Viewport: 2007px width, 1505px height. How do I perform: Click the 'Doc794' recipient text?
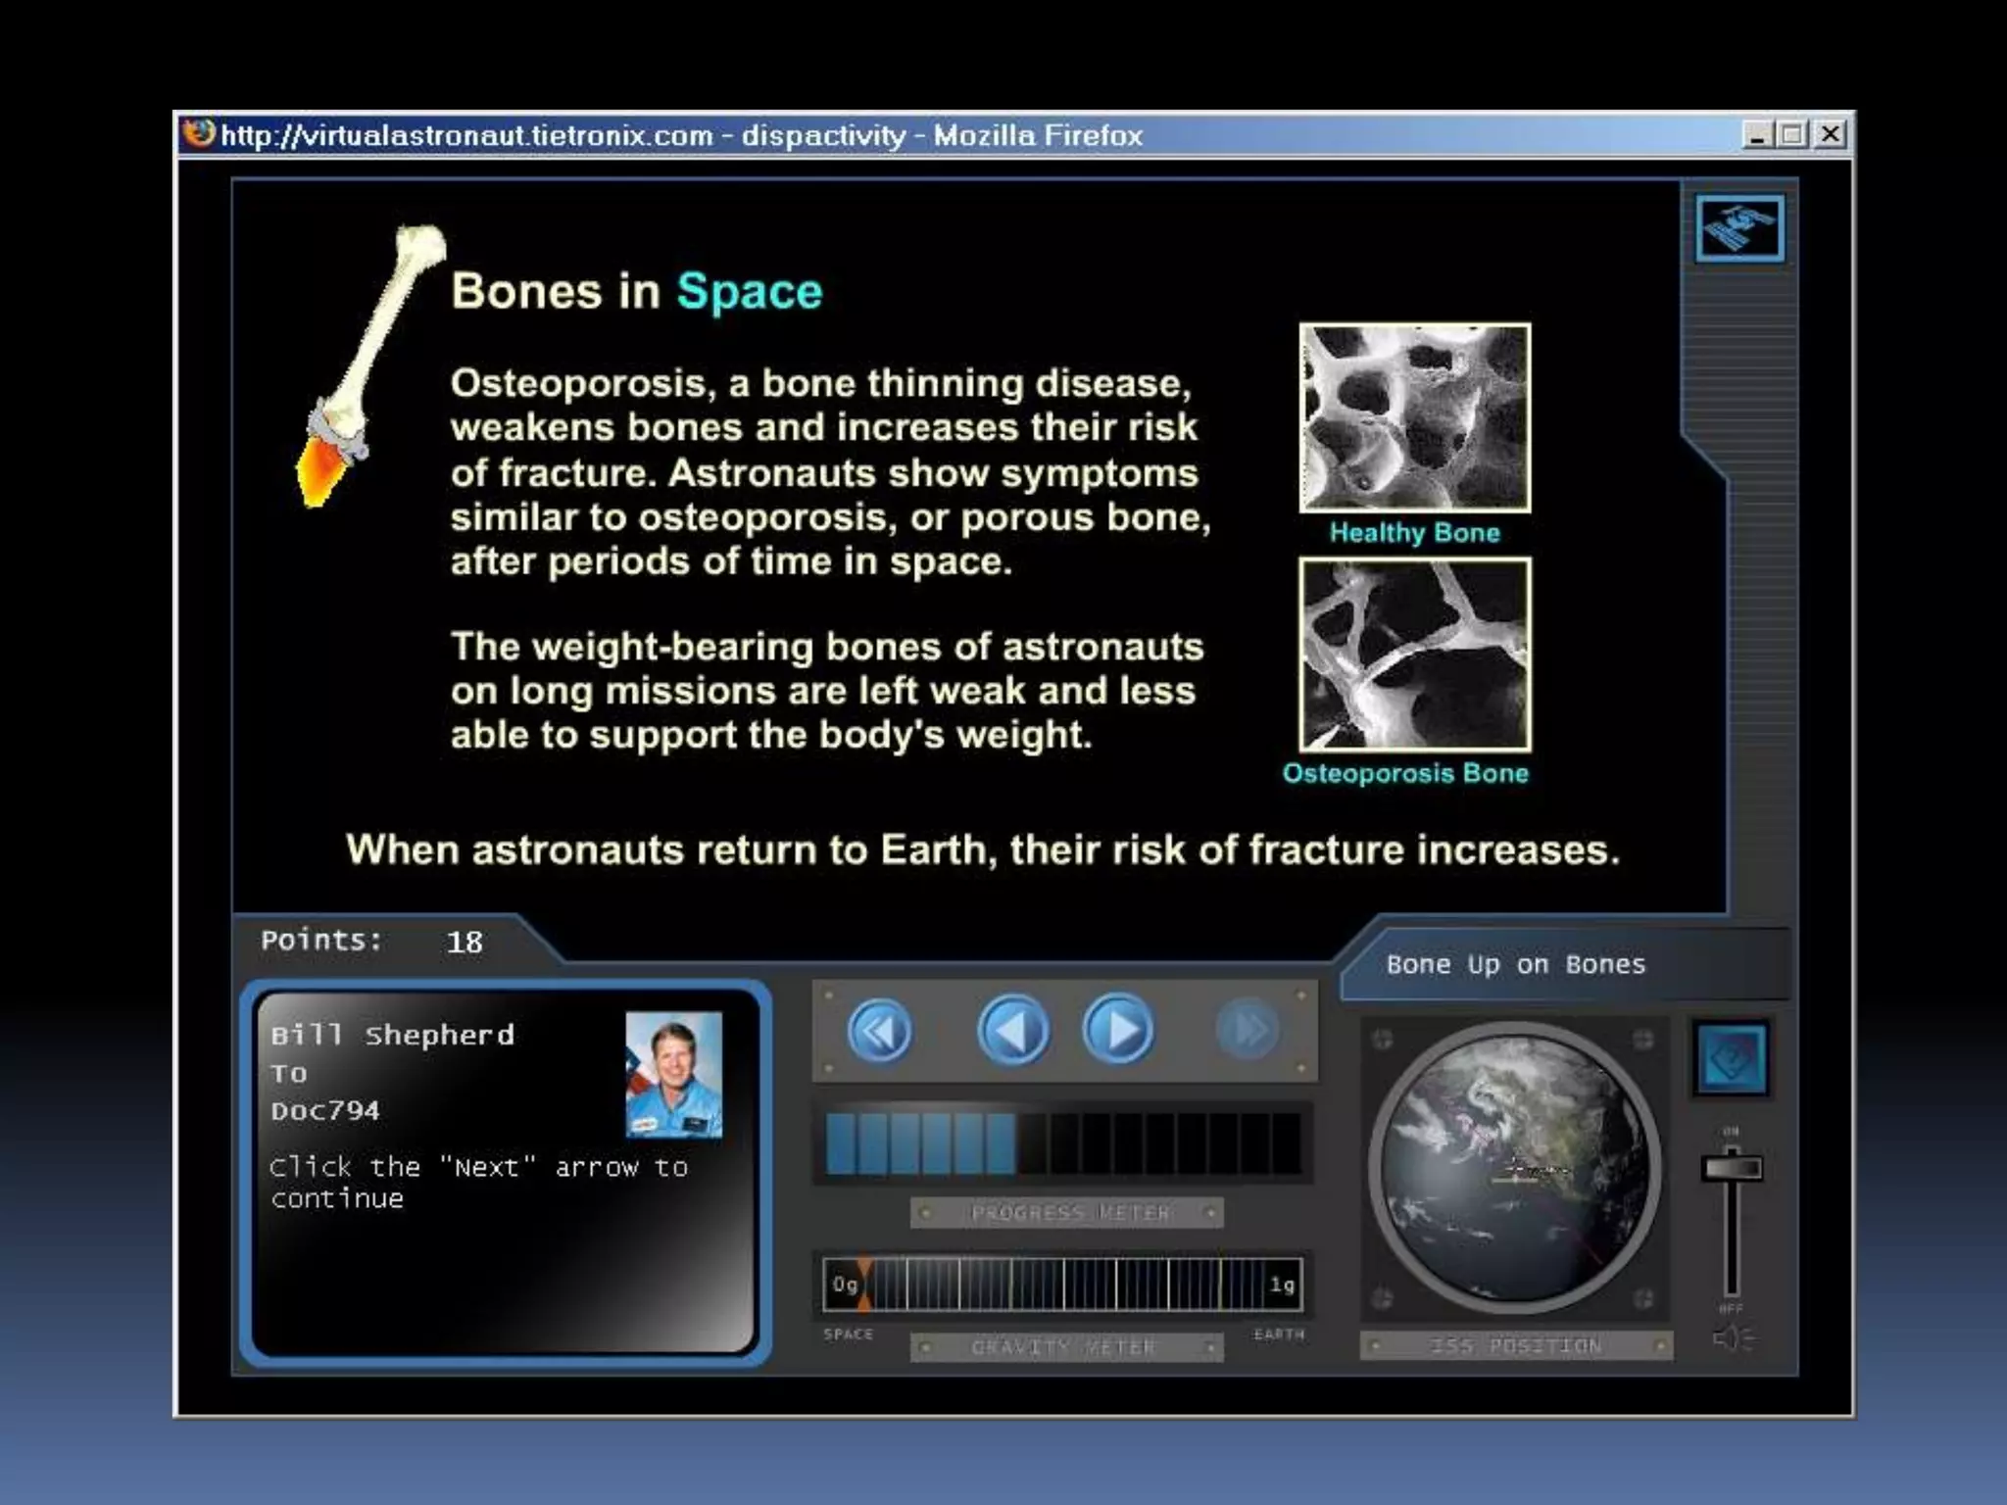click(325, 1110)
